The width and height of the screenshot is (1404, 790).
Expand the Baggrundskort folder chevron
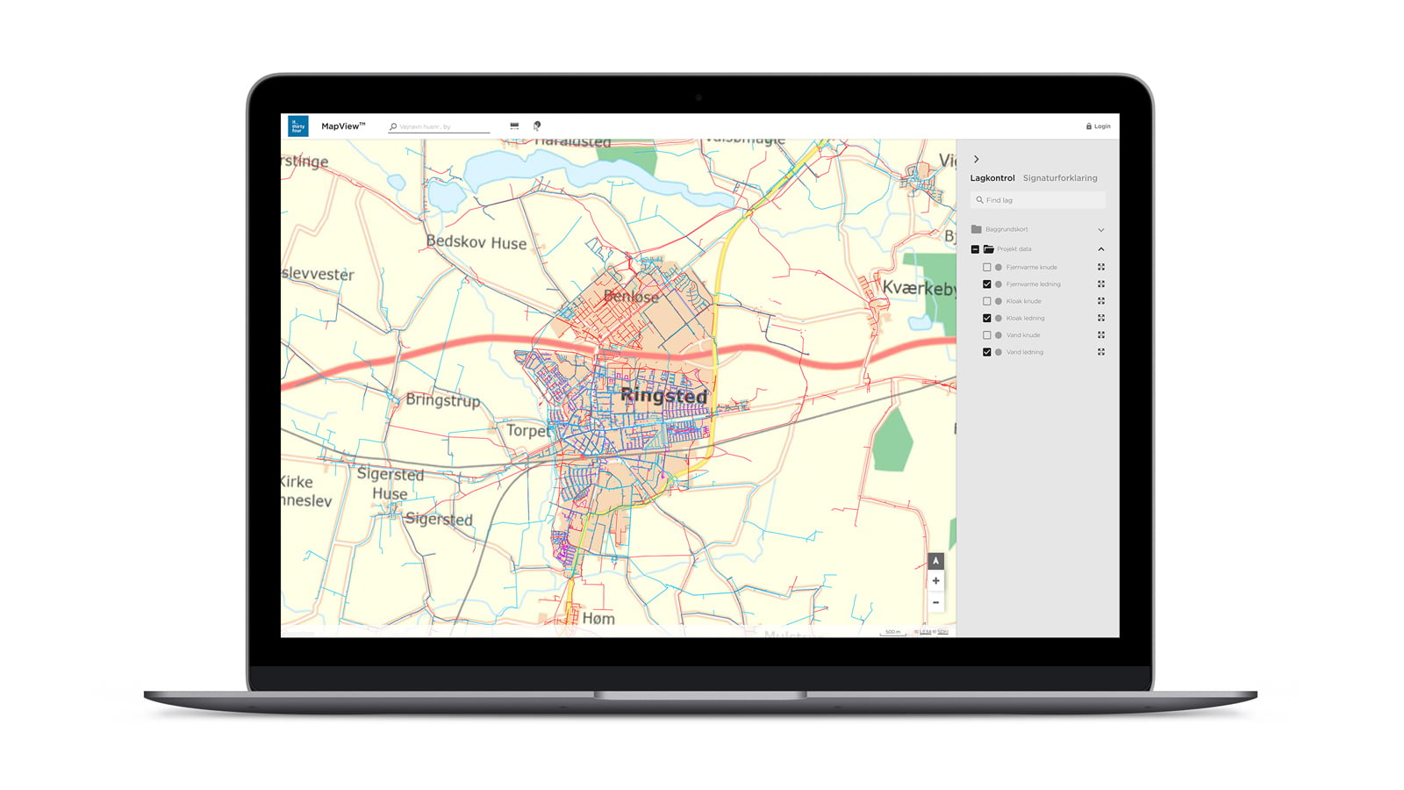tap(1100, 230)
